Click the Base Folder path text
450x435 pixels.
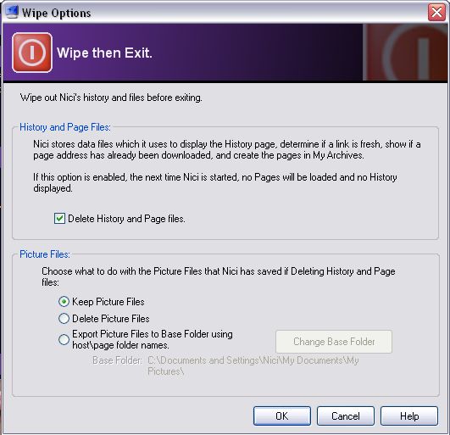[253, 365]
